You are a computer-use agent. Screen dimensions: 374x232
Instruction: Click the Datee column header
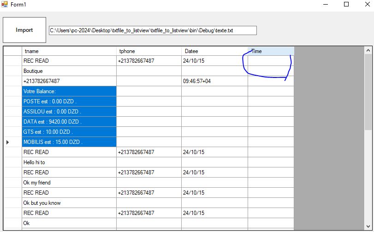point(214,51)
